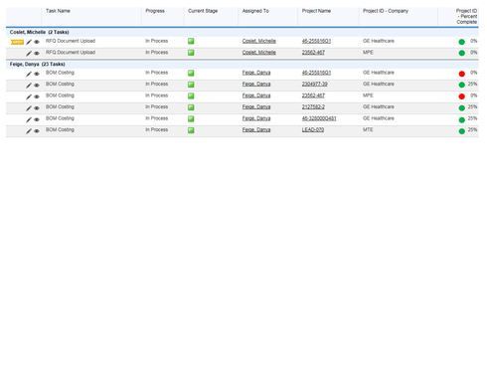View the BOM Costing task for project 46-326000Q401

[x=37, y=119]
